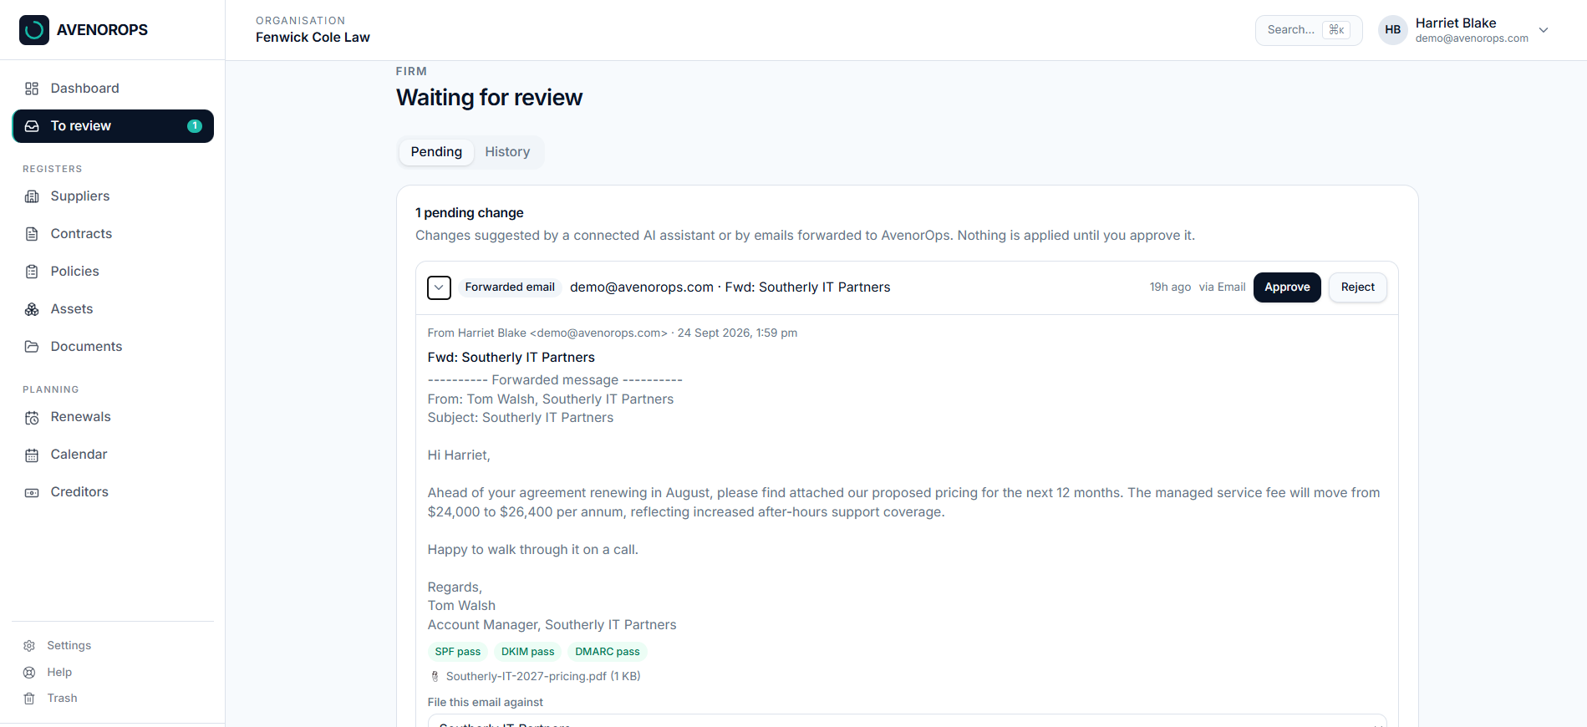Click the DKIM pass badge
The width and height of the screenshot is (1587, 727).
point(528,652)
